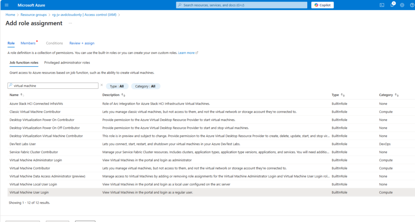Click the Category column header text
Image resolution: width=415 pixels, height=222 pixels.
[386, 95]
